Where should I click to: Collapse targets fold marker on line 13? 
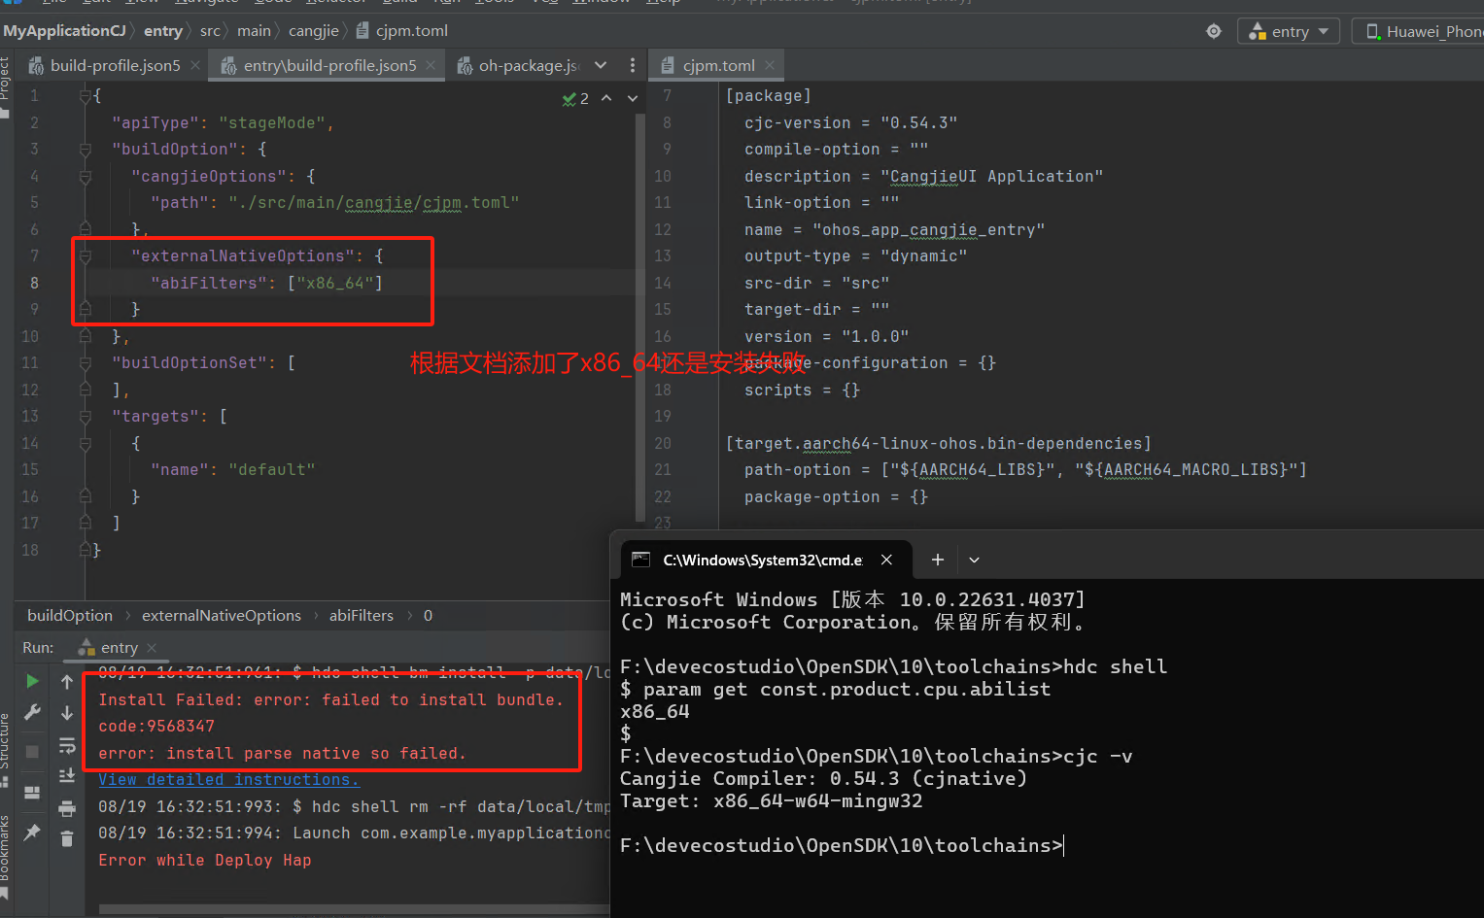[86, 417]
